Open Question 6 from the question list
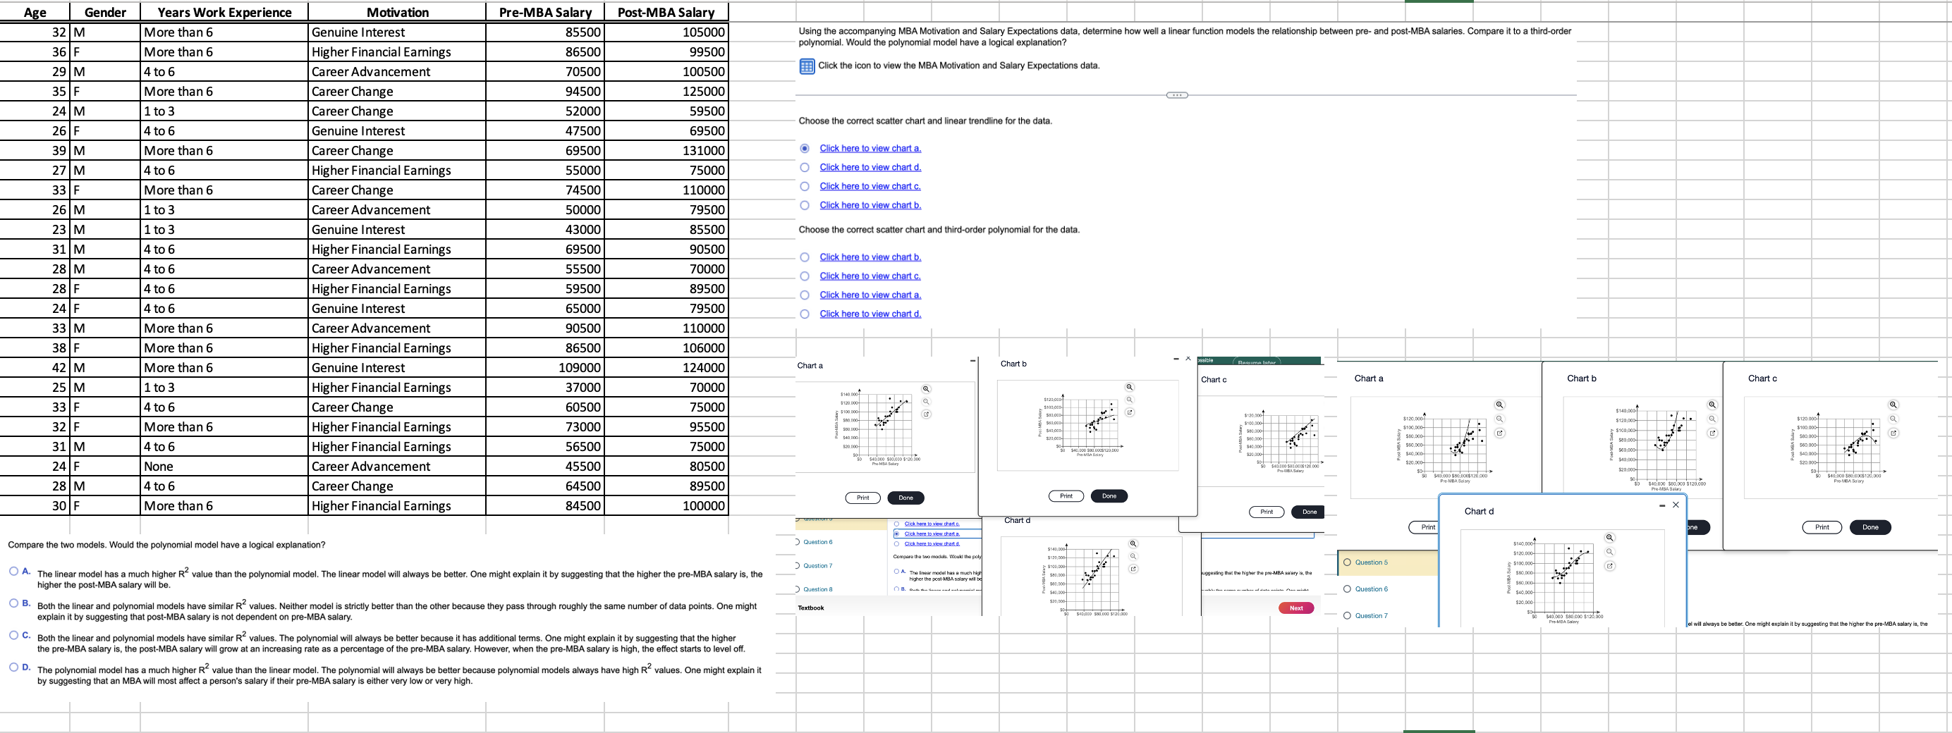The width and height of the screenshot is (1952, 733). (x=818, y=541)
